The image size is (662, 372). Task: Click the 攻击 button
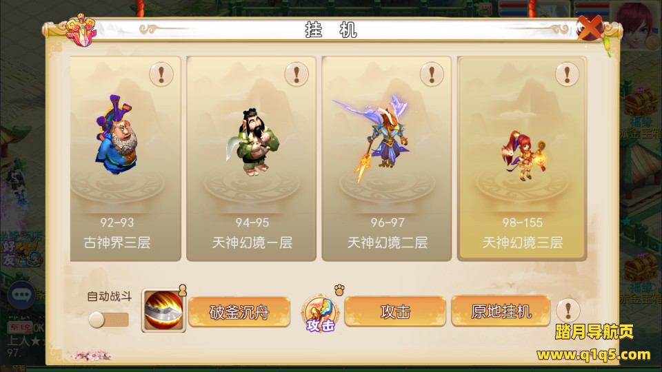(x=395, y=311)
